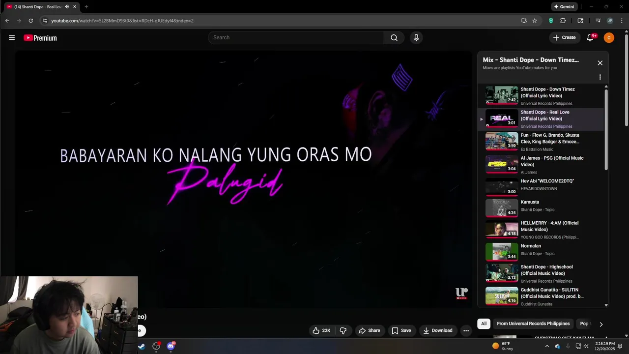Screen dimensions: 629x354
Task: Like the video with 22K likes
Action: tap(321, 330)
